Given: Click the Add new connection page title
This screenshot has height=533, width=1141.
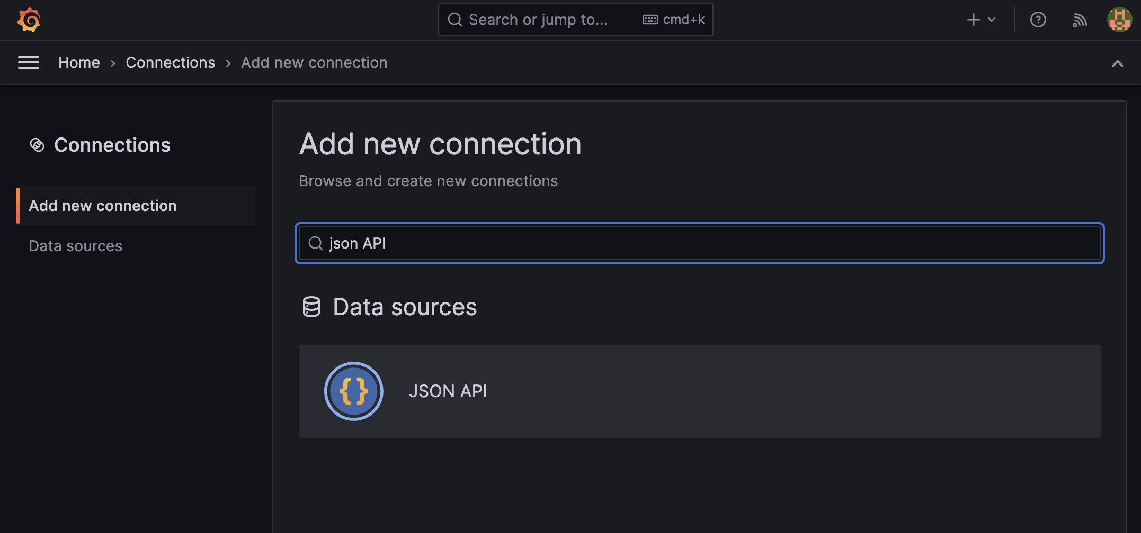Looking at the screenshot, I should click(440, 144).
